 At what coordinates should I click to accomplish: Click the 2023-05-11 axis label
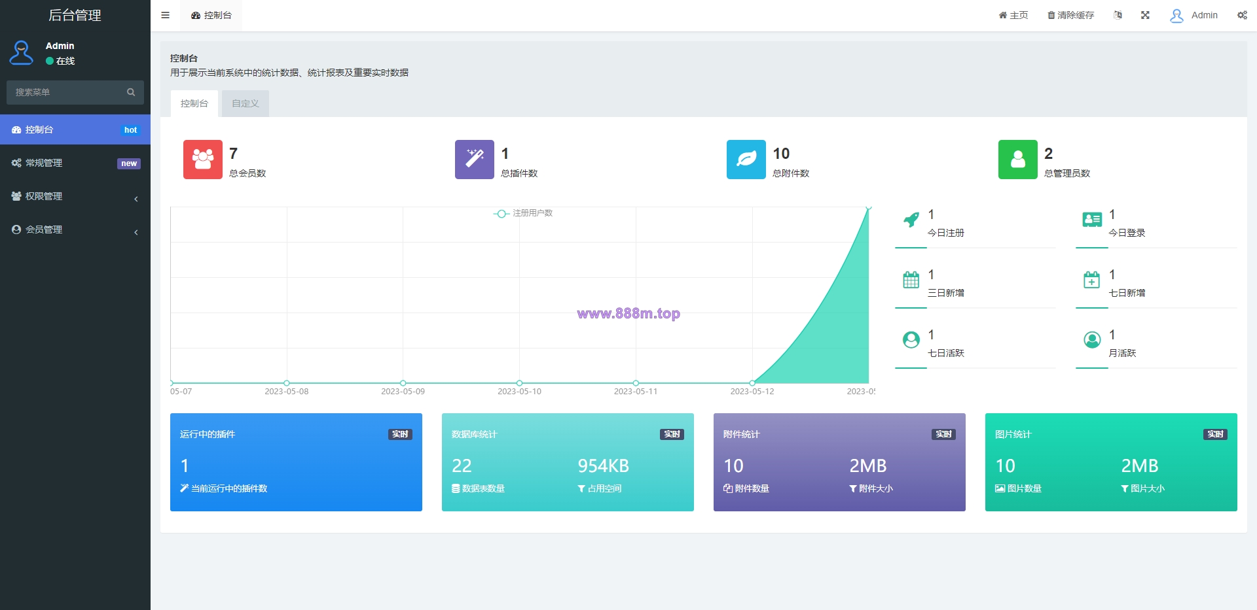coord(636,392)
